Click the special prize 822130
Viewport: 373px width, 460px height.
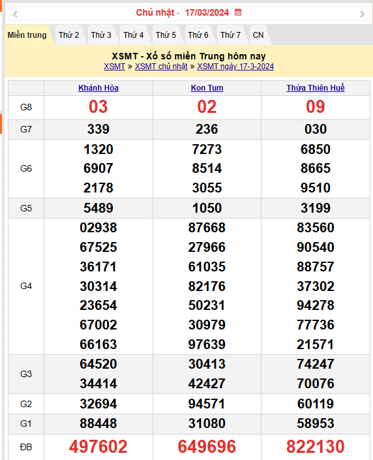click(315, 447)
